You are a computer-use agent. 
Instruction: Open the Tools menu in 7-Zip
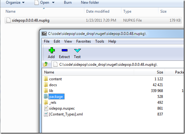coord(99,41)
